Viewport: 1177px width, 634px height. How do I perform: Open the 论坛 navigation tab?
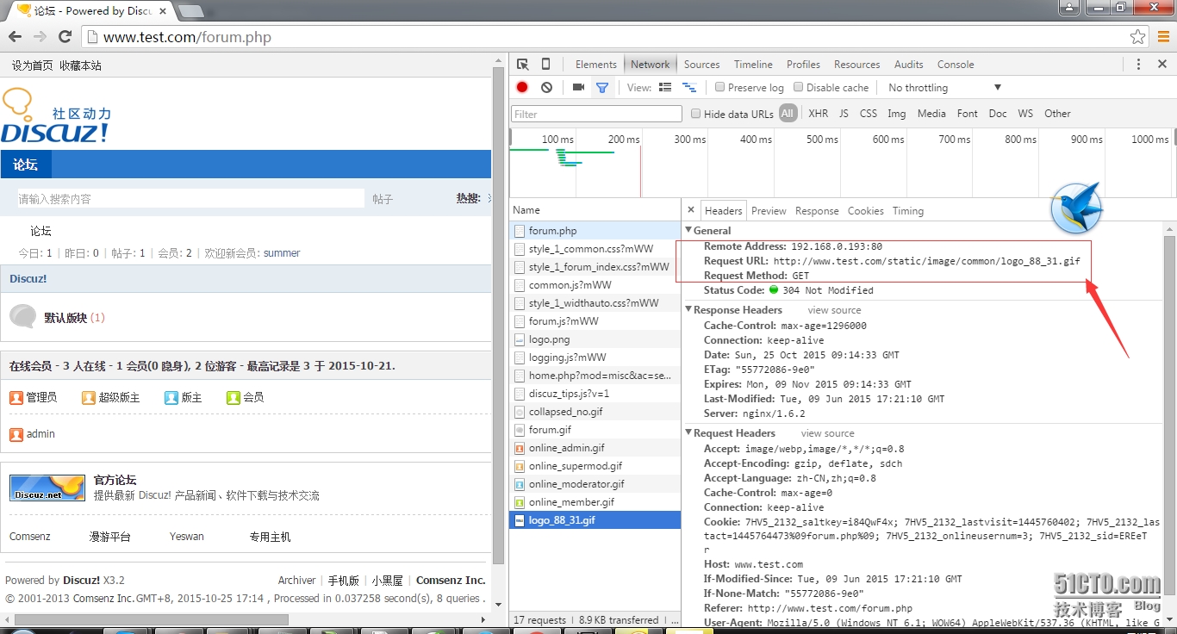26,165
